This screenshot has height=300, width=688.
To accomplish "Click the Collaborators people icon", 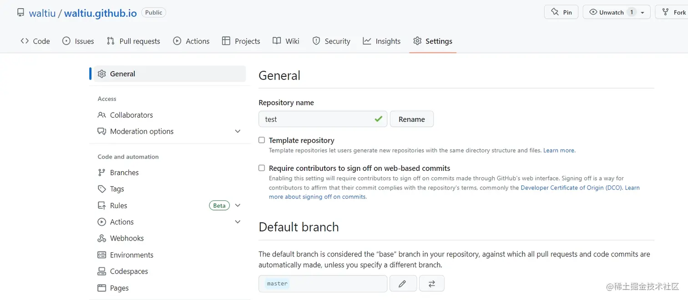I will coord(102,115).
